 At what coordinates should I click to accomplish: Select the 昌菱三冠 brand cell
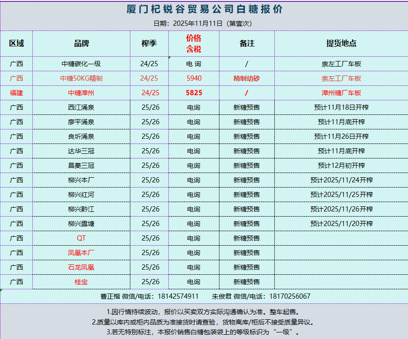coord(82,166)
